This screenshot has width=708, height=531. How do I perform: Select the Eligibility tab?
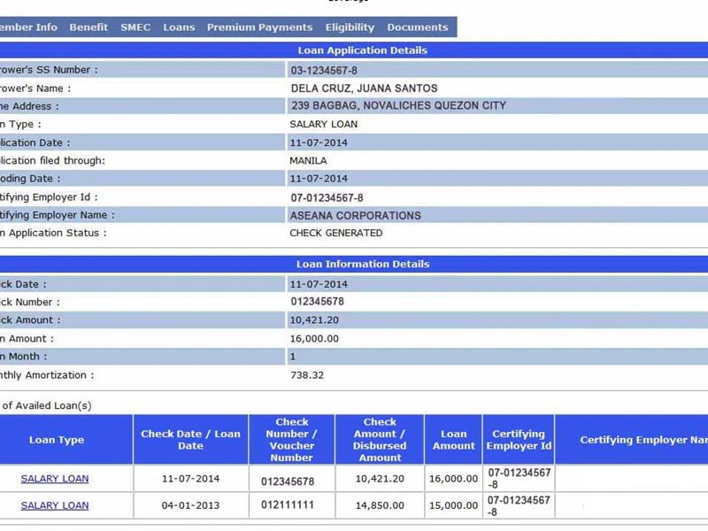coord(350,27)
